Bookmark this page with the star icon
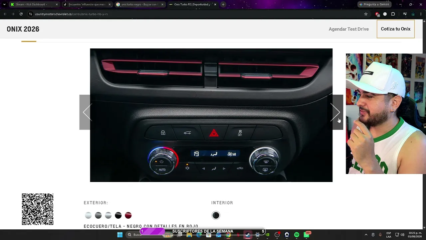 (x=366, y=14)
